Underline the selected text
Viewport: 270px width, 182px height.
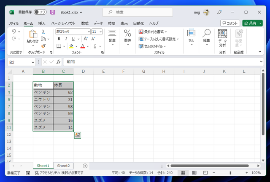click(x=73, y=39)
